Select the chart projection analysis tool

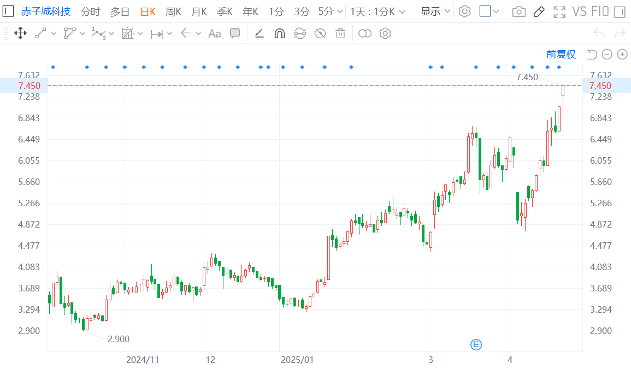point(128,33)
